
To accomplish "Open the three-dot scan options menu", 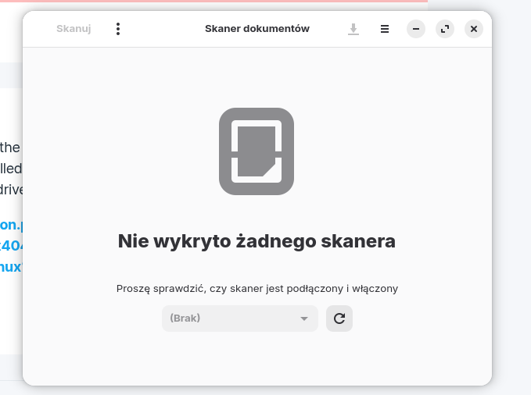I will coord(118,29).
